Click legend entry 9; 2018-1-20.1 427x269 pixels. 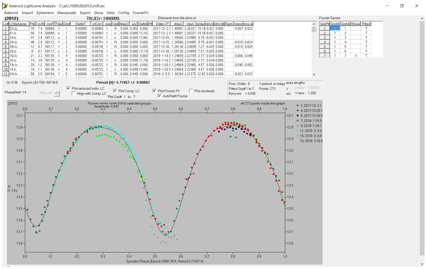click(311, 126)
